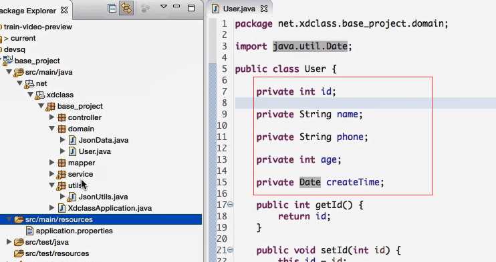Click the createTime field name
This screenshot has width=496, height=262.
352,182
